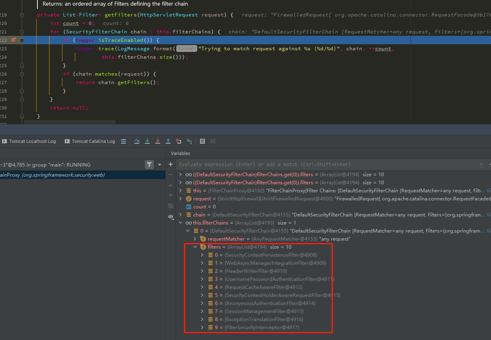491x340 pixels.
Task: Click the Drop Frame icon
Action: pos(179,141)
